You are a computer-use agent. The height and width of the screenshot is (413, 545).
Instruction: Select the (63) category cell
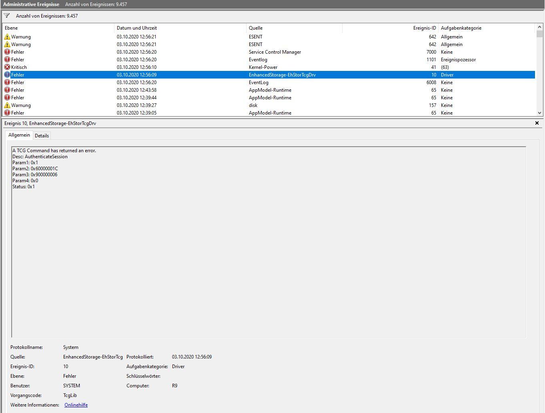tap(445, 67)
